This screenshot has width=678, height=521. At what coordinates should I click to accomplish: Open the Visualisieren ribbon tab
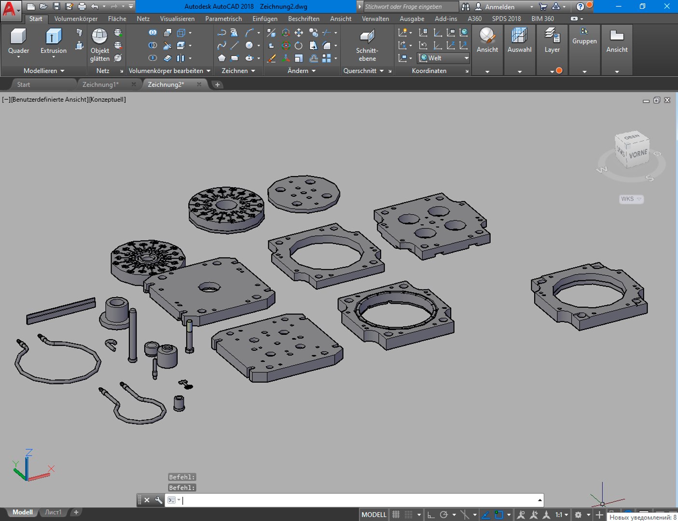(x=177, y=19)
